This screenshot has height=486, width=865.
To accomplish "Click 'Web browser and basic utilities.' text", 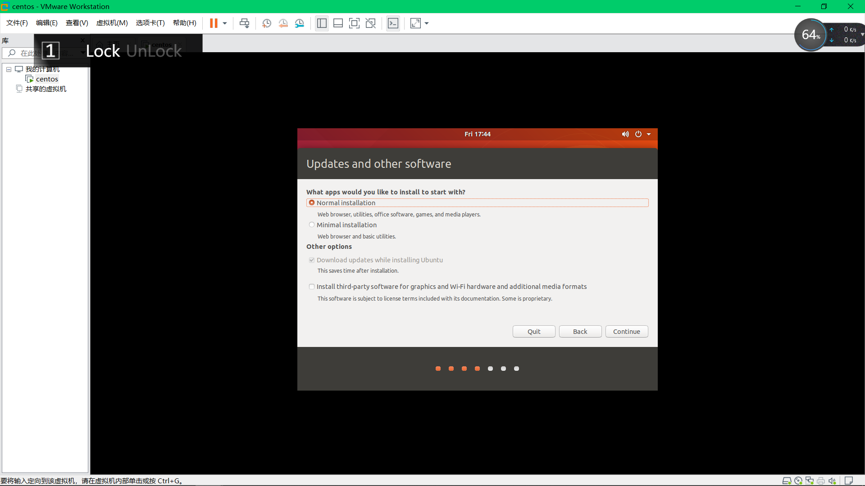I will [x=357, y=237].
